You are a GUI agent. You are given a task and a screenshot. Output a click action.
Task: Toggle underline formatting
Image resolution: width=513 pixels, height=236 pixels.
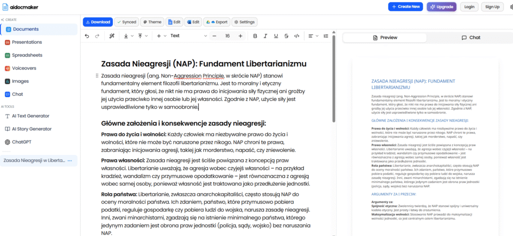pyautogui.click(x=276, y=36)
